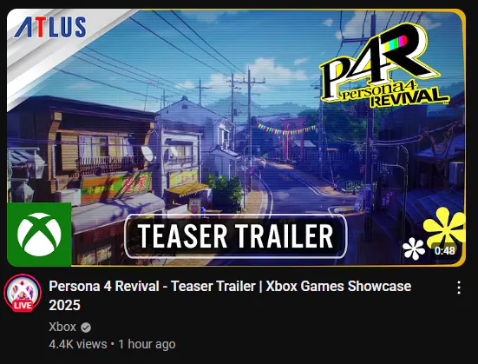Click the red LIVE badge under the avatar
The width and height of the screenshot is (478, 364).
pos(23,306)
